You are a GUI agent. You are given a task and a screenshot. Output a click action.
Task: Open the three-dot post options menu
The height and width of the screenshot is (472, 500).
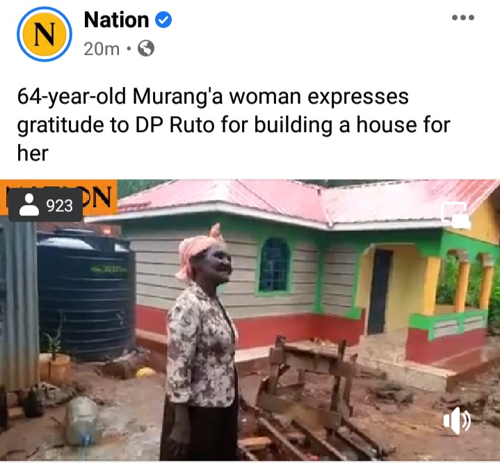tap(463, 17)
